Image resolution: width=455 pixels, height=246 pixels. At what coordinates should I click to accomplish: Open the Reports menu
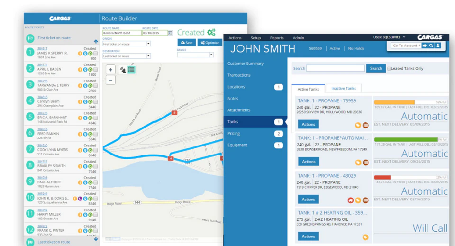[x=276, y=38]
